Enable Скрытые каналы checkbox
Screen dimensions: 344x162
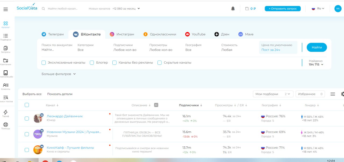[x=159, y=63]
